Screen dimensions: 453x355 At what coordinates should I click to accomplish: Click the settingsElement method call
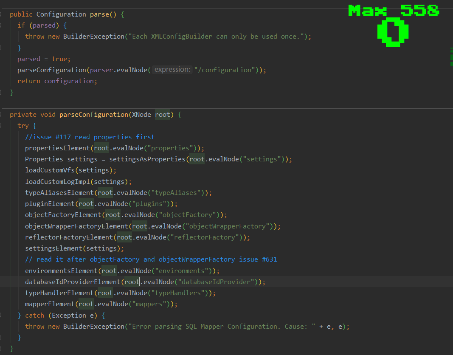point(54,248)
